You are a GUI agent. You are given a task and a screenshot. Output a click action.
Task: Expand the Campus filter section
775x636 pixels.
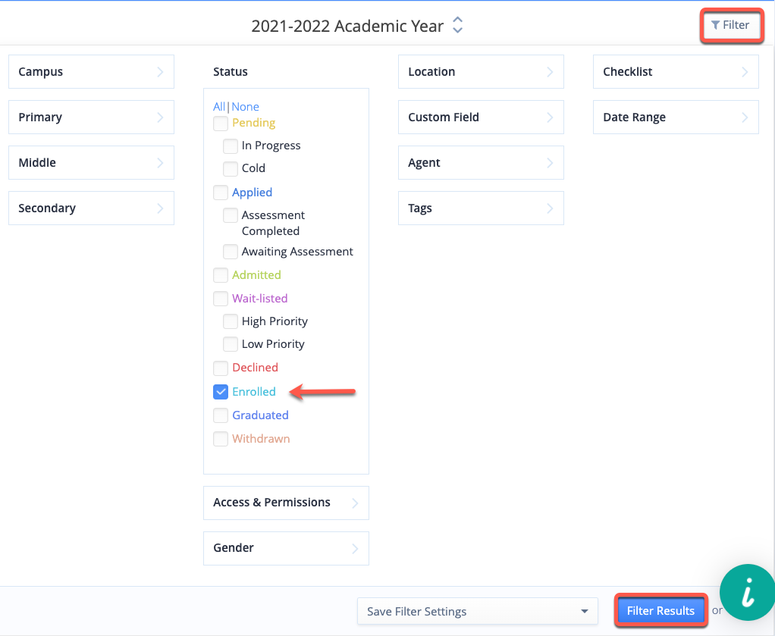click(x=91, y=72)
